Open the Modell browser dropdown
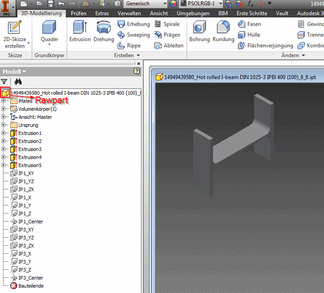Viewport: 324px width, 293px height. (14, 71)
